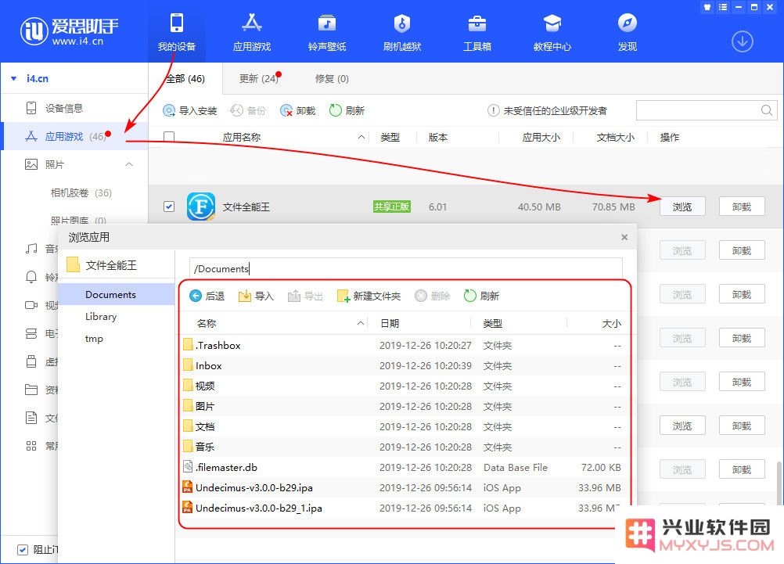Click 导出 export in the browse dialog
784x564 pixels.
pos(305,296)
